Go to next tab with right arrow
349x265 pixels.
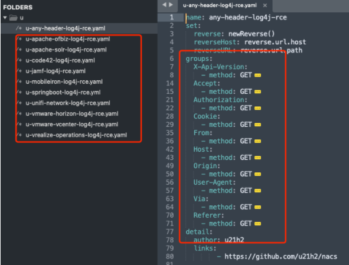[x=171, y=5]
